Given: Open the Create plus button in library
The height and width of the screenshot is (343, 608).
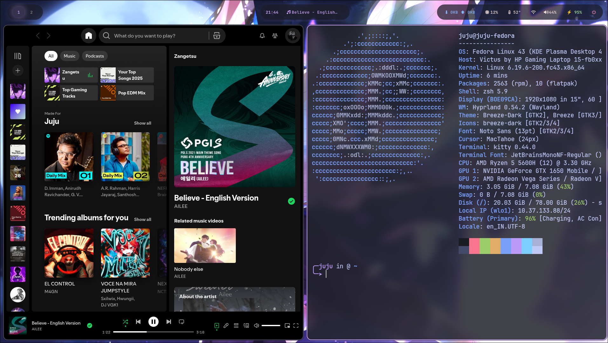Looking at the screenshot, I should (18, 71).
